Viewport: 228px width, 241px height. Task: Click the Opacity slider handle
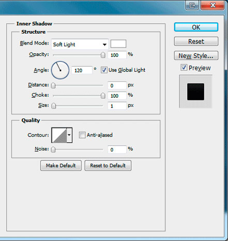coord(103,55)
